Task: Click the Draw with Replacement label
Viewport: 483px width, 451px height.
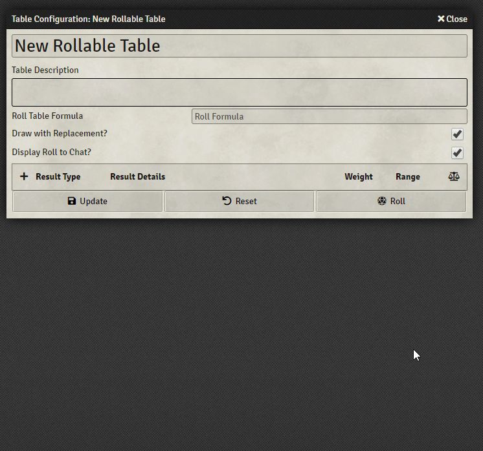Action: click(x=60, y=133)
